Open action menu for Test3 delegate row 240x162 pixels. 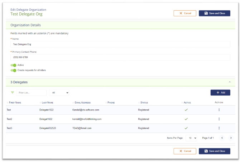click(219, 128)
